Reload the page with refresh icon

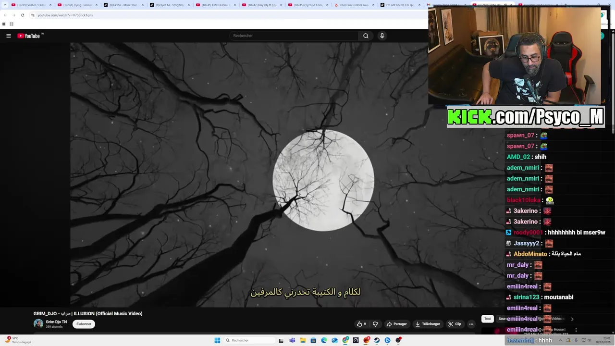click(x=22, y=15)
